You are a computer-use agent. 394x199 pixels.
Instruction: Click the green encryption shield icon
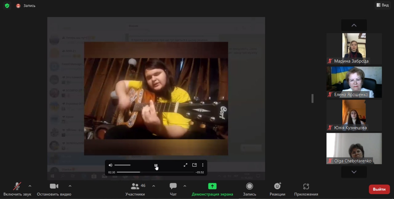[x=7, y=6]
